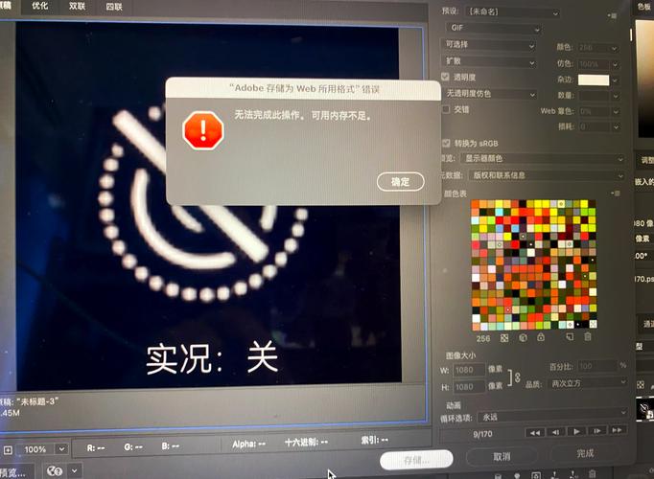654x479 pixels.
Task: Click 确定 in the error dialog
Action: (401, 182)
